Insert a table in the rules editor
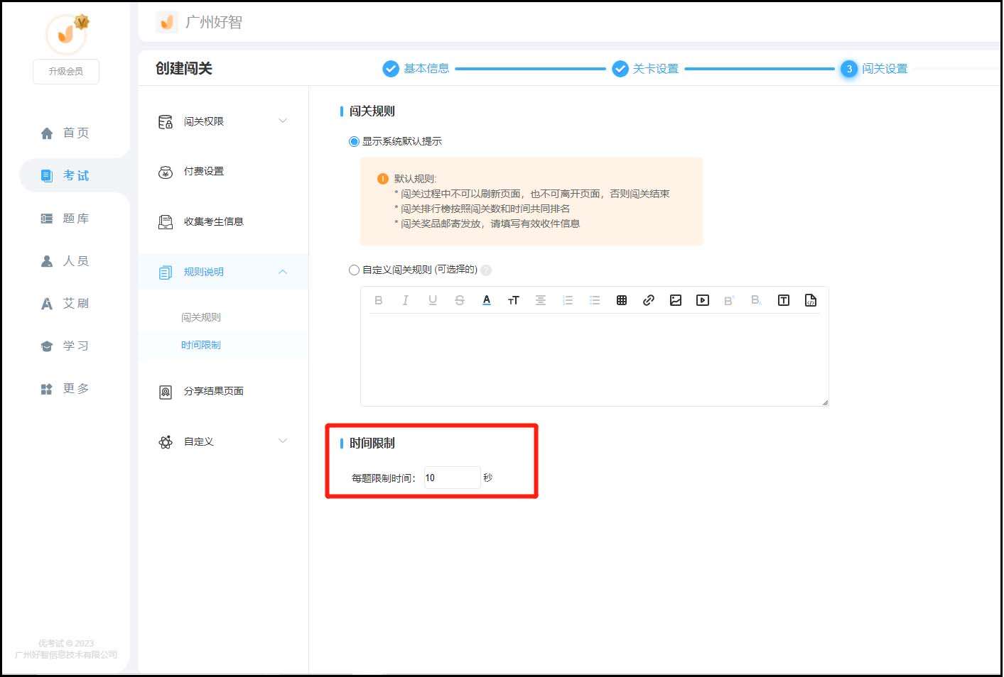1004x677 pixels. (x=622, y=299)
